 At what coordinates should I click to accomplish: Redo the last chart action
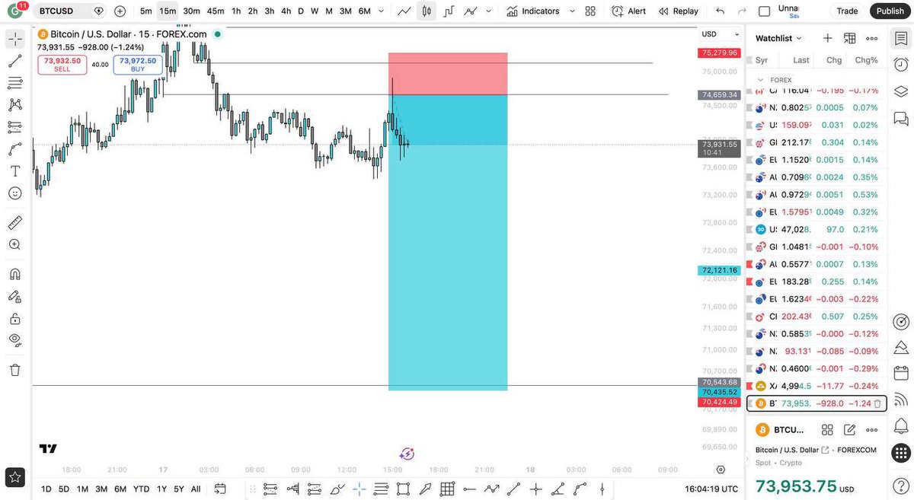click(742, 11)
